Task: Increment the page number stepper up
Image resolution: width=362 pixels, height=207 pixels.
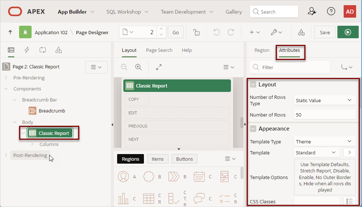Action: tap(162, 29)
